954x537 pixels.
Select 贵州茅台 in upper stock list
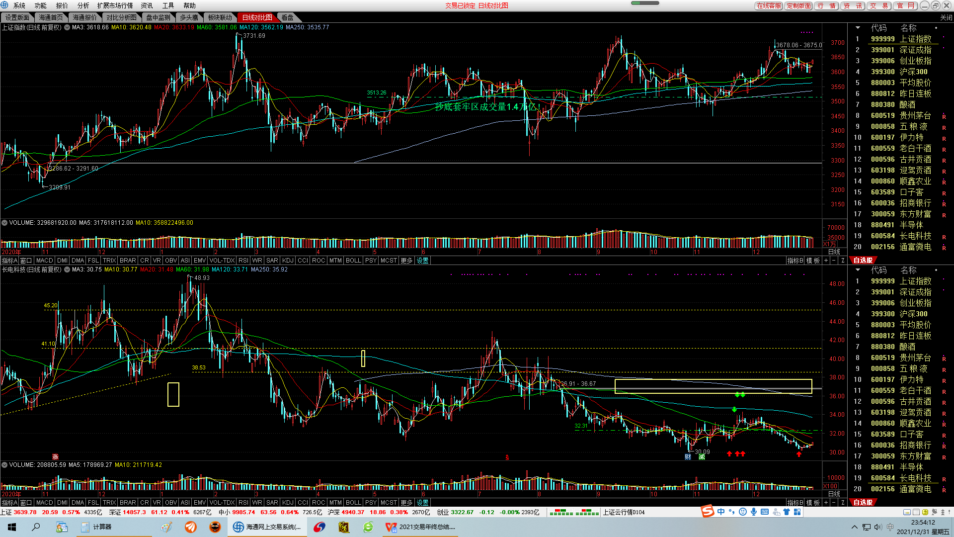tap(915, 115)
